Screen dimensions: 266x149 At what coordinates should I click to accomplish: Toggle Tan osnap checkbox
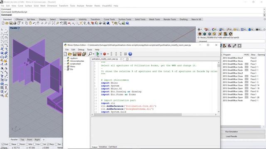pyautogui.click(x=56, y=144)
